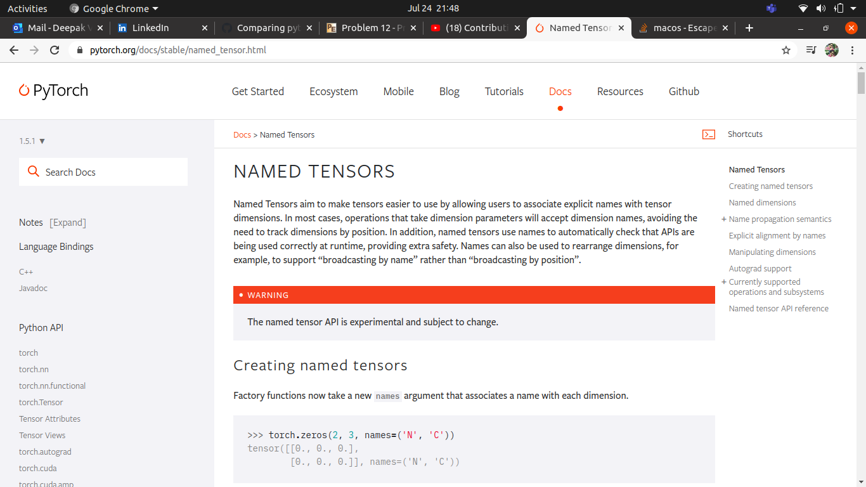The height and width of the screenshot is (487, 866).
Task: Open the Mobile nav item
Action: point(398,91)
